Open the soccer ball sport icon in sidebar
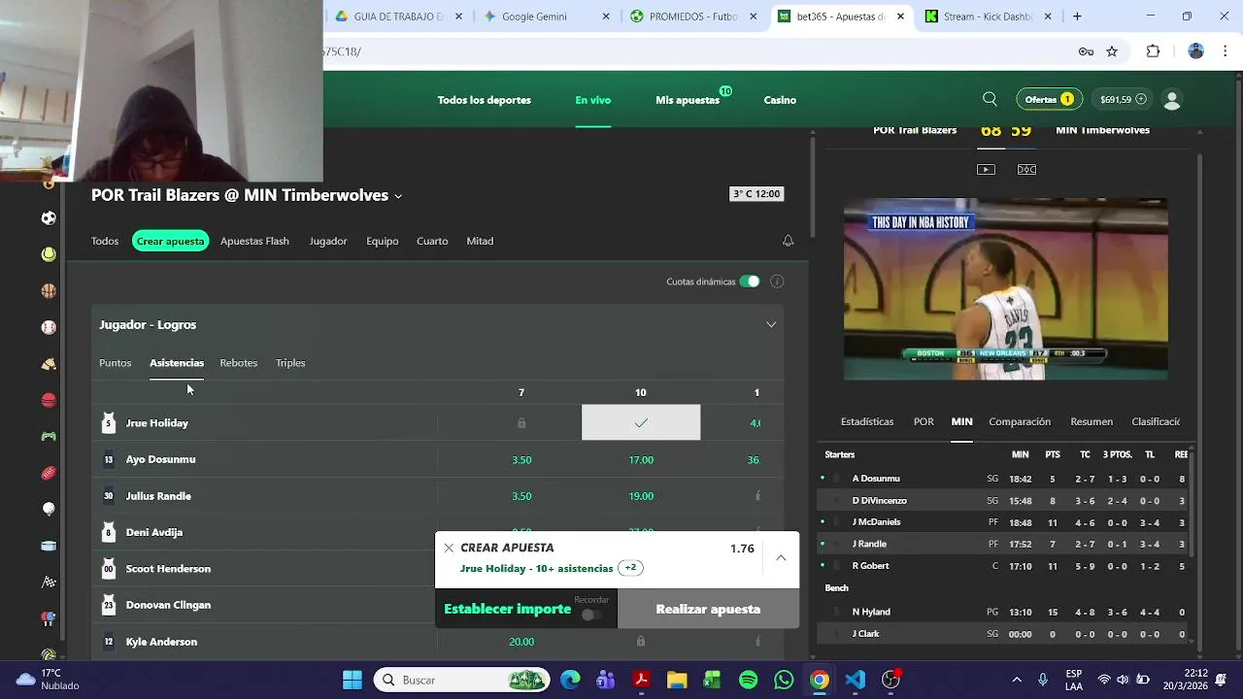Viewport: 1243px width, 699px height. [x=49, y=218]
